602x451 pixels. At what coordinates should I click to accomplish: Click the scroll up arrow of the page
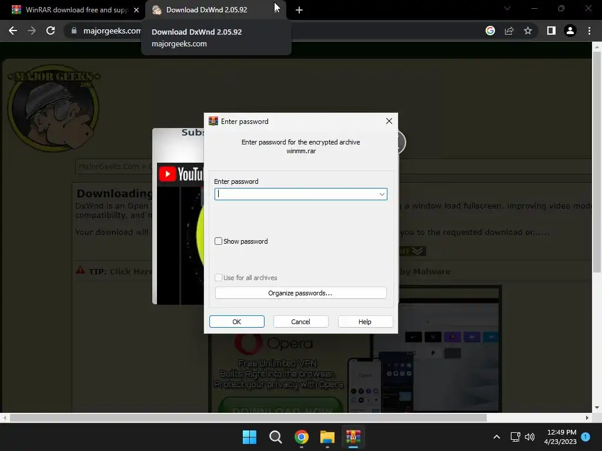click(597, 47)
